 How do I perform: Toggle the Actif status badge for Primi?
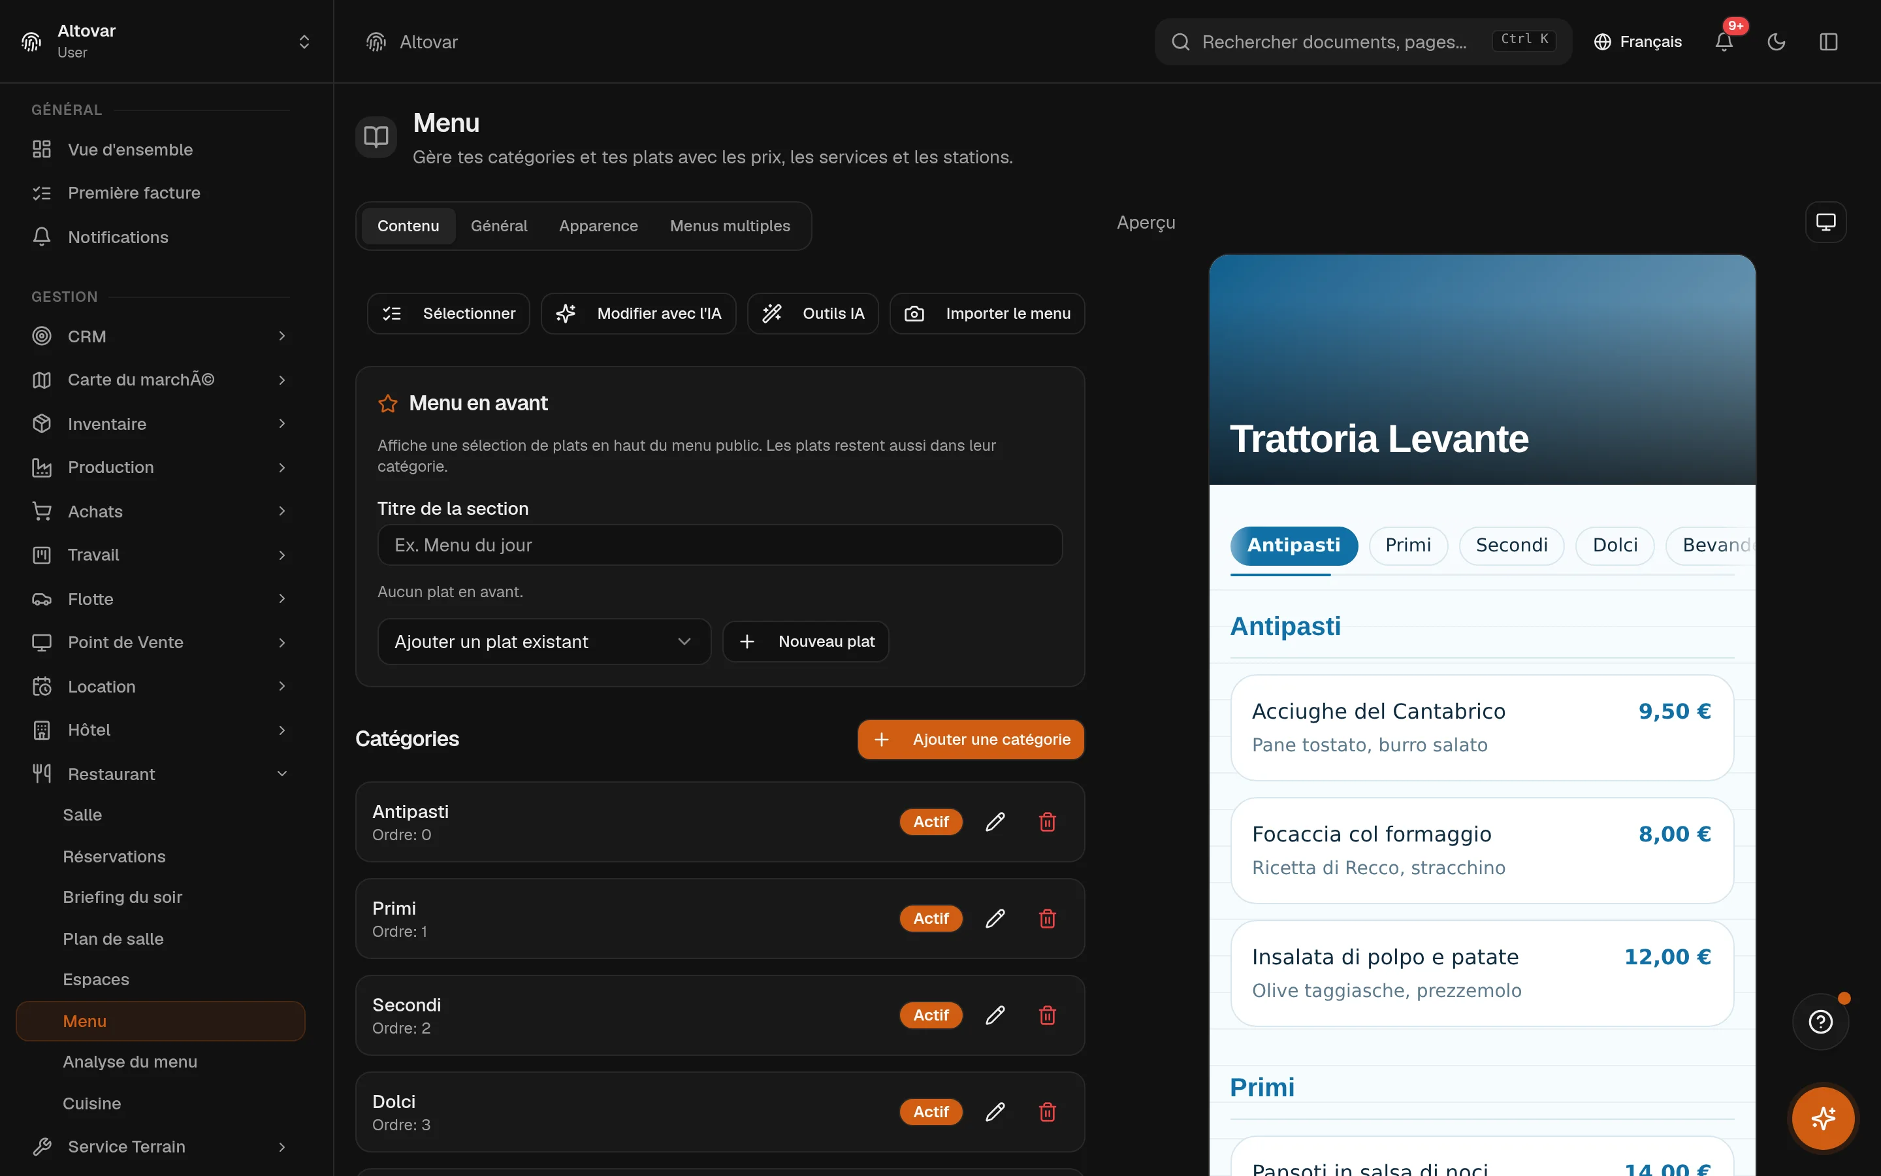pyautogui.click(x=931, y=919)
